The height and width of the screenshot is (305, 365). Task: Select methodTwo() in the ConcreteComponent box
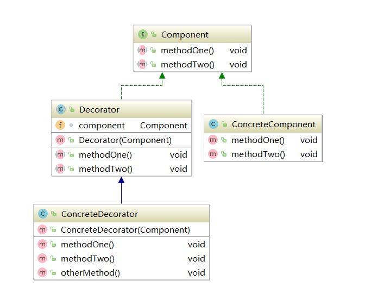click(x=258, y=154)
